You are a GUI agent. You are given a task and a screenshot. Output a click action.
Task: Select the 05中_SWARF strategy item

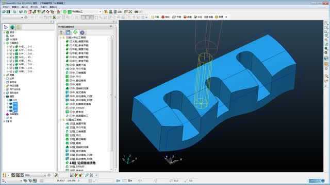coord(77,108)
